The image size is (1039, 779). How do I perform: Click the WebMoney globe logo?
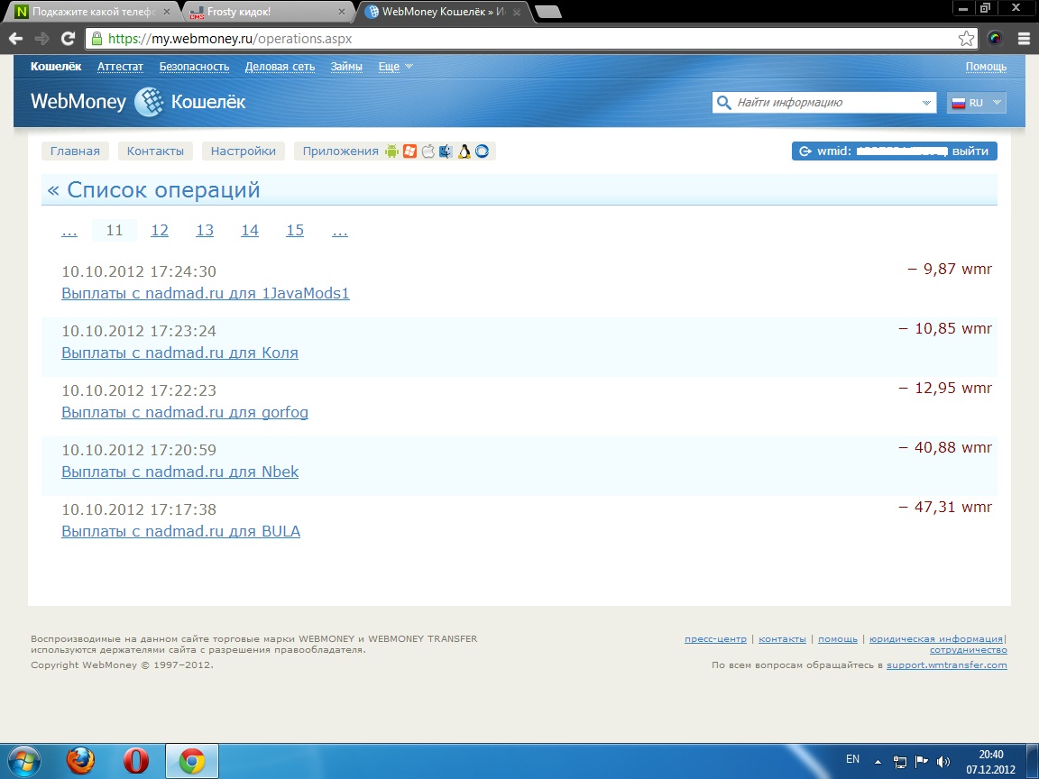pos(149,102)
